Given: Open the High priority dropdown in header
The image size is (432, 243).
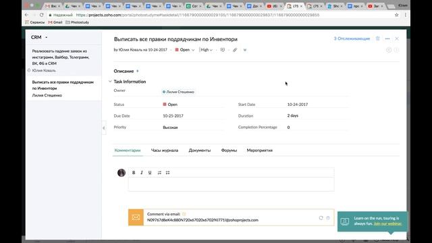Looking at the screenshot, I should (x=207, y=50).
